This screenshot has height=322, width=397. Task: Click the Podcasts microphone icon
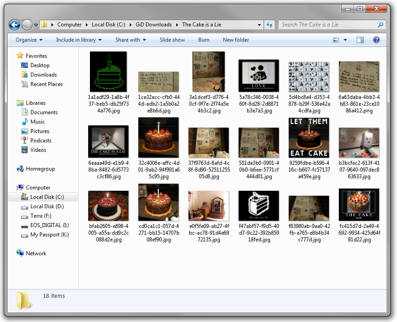click(x=25, y=140)
